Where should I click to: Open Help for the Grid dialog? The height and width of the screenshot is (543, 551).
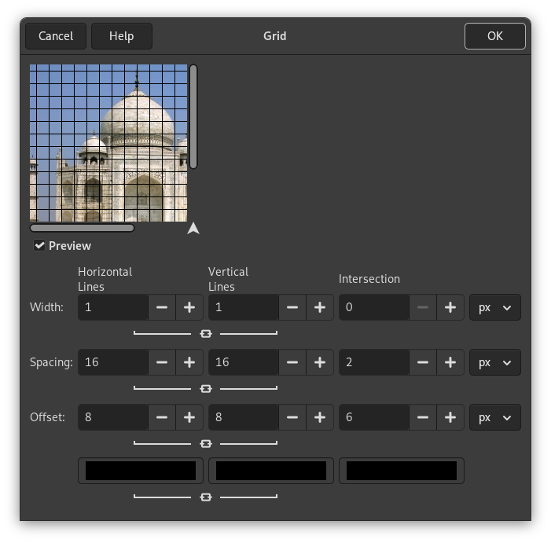(121, 36)
